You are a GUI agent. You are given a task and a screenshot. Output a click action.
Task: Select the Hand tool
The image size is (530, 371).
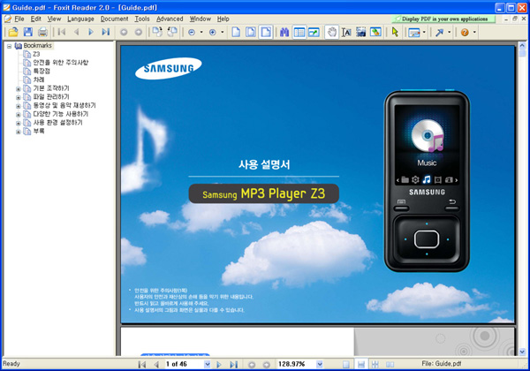point(332,32)
